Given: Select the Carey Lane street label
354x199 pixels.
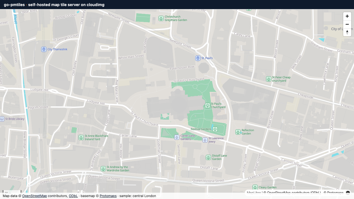Looking at the screenshot, I should (242, 35).
